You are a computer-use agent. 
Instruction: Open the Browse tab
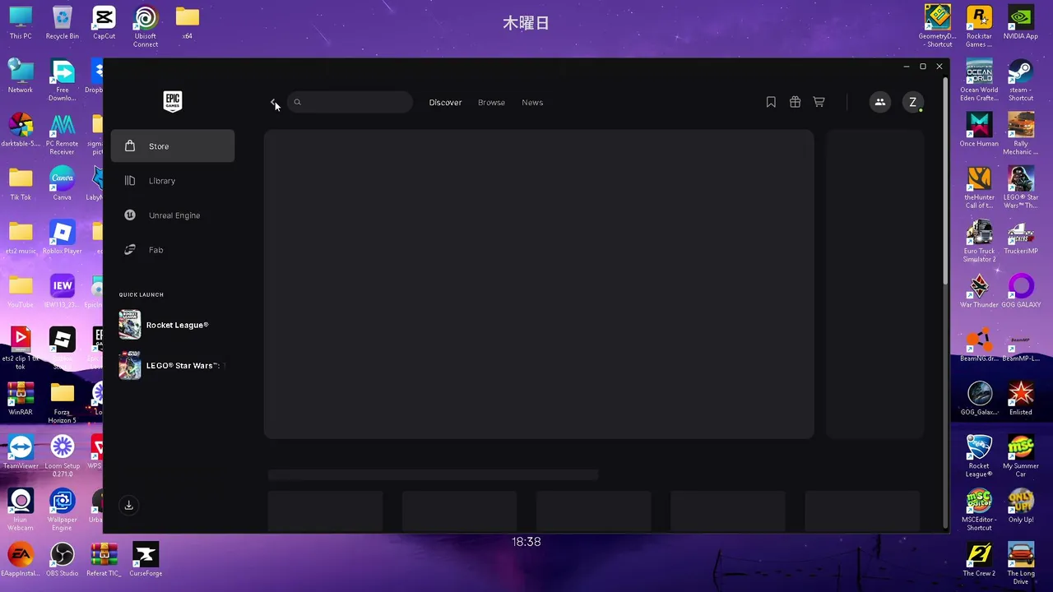pos(491,103)
